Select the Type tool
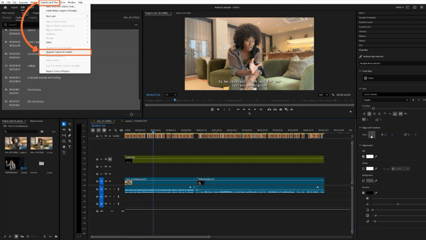Image resolution: width=426 pixels, height=240 pixels. coord(70,147)
